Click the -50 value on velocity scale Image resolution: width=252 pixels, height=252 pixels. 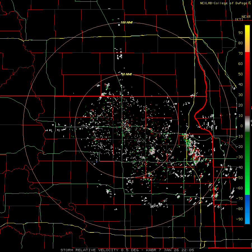tap(239, 178)
